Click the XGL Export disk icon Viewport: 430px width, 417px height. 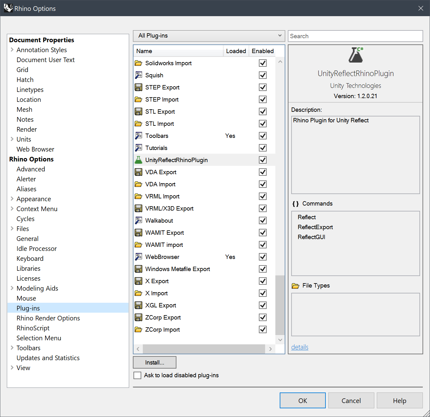[x=138, y=305]
